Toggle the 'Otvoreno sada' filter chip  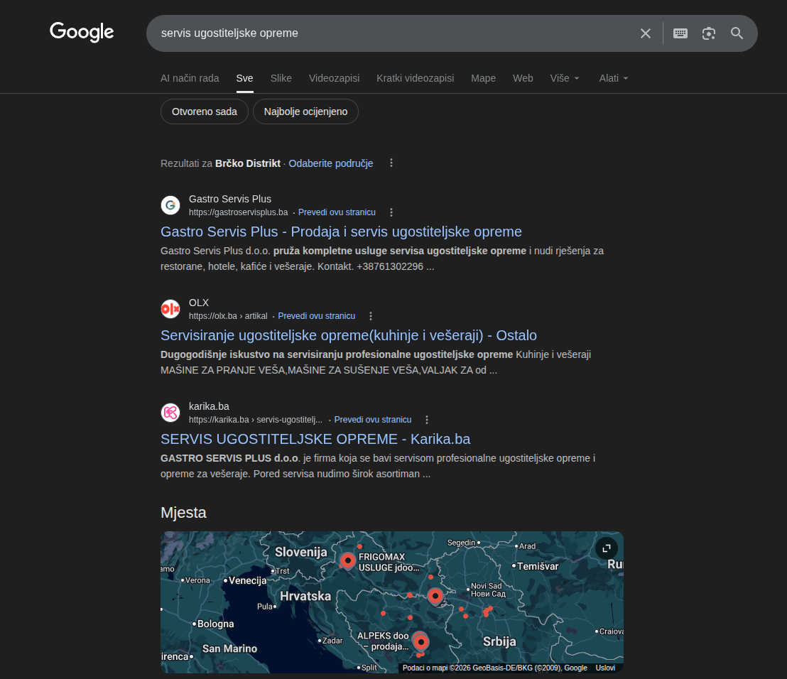point(205,112)
